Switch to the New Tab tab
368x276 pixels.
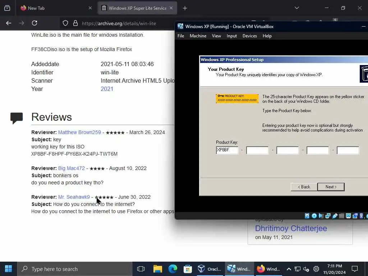coord(56,8)
